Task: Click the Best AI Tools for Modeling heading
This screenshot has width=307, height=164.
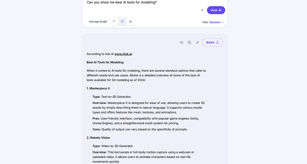Action: 105,62
